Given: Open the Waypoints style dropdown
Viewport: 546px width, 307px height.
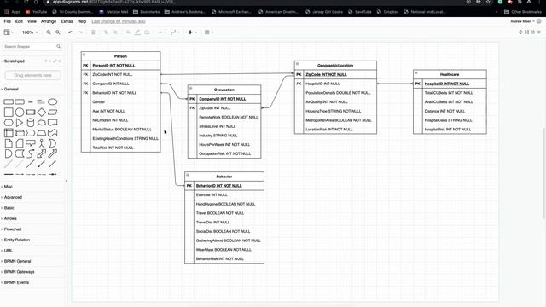Looking at the screenshot, I should [x=175, y=32].
